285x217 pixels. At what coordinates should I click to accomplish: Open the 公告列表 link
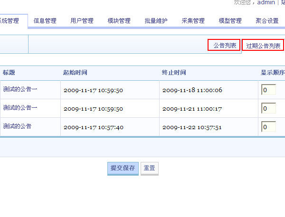pyautogui.click(x=225, y=46)
